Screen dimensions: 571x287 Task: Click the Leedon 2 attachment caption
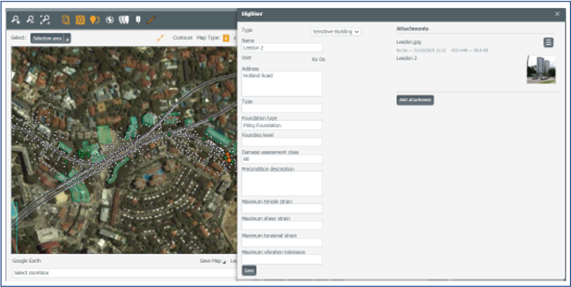pyautogui.click(x=406, y=58)
